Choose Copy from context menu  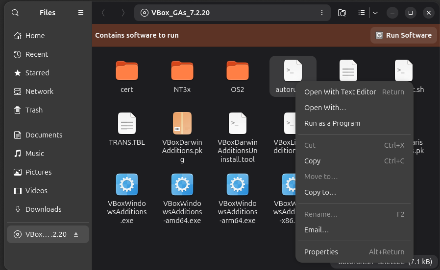(354, 161)
